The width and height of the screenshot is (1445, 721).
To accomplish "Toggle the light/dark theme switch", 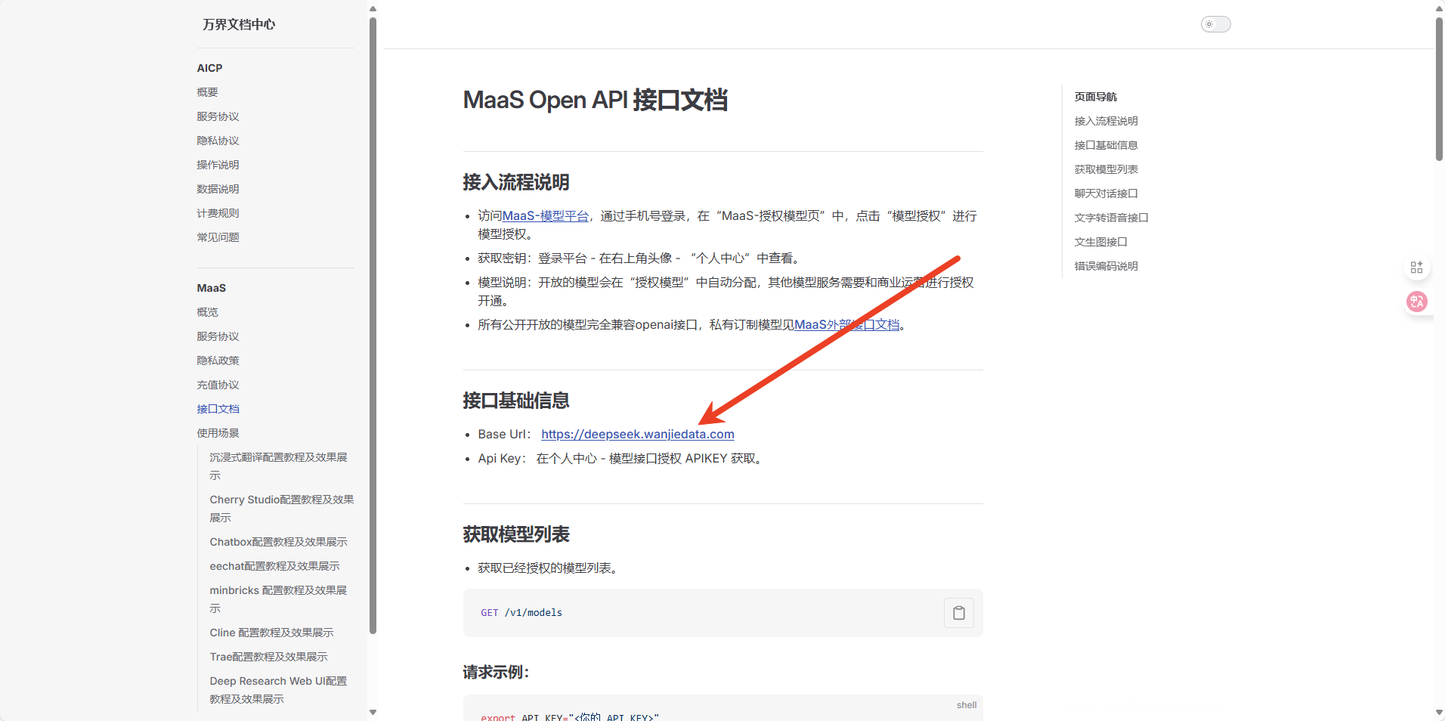I will (x=1215, y=24).
